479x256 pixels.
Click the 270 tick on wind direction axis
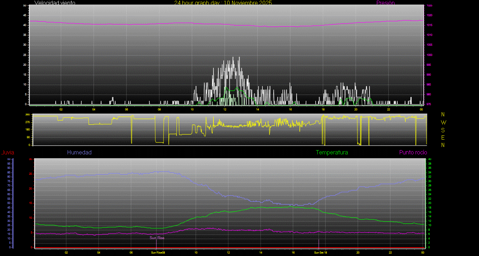[x=27, y=122]
